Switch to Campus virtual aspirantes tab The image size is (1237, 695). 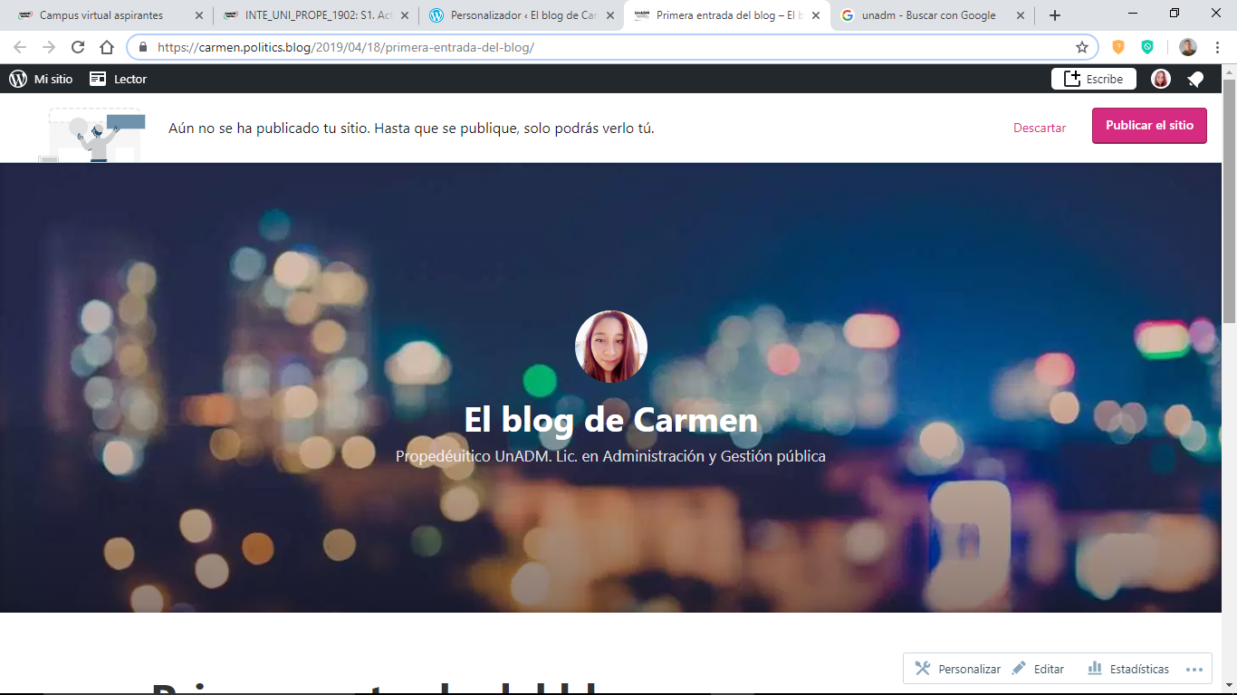101,15
